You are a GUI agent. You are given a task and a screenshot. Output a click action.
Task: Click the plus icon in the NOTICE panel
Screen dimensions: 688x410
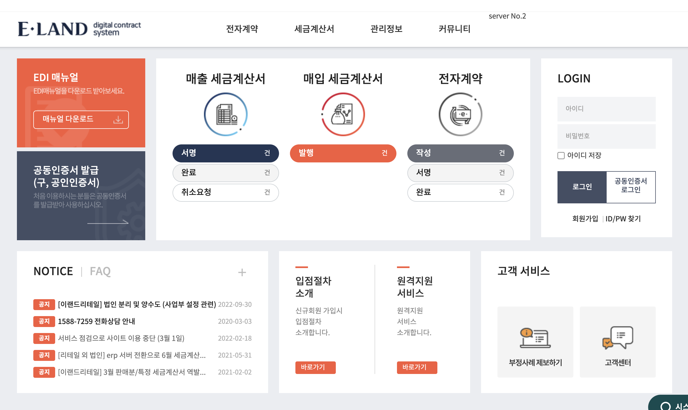point(242,272)
